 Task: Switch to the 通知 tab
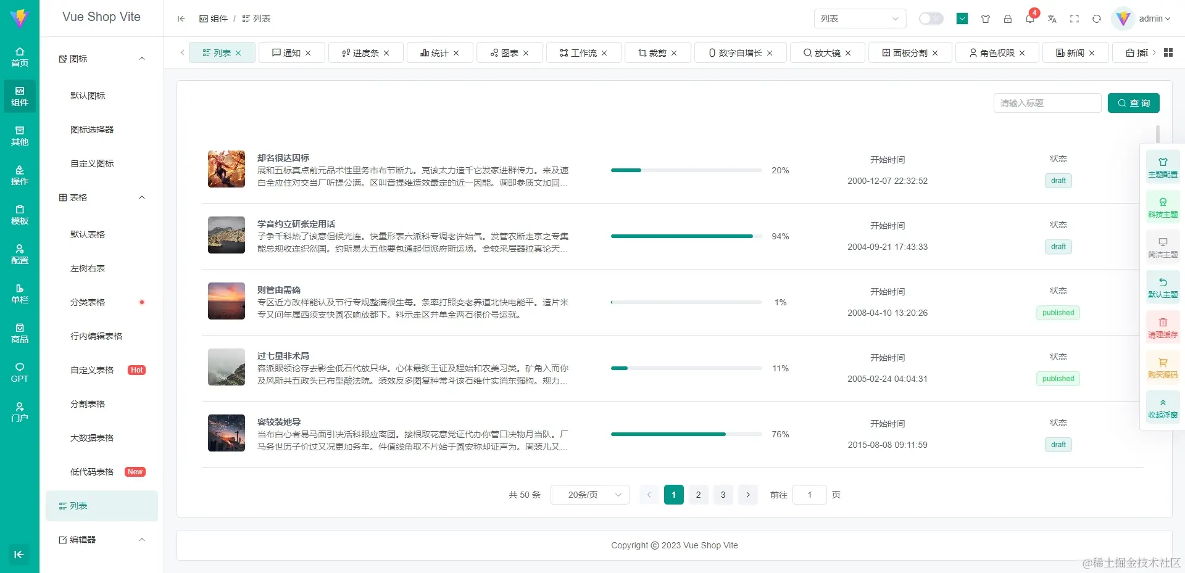point(291,52)
